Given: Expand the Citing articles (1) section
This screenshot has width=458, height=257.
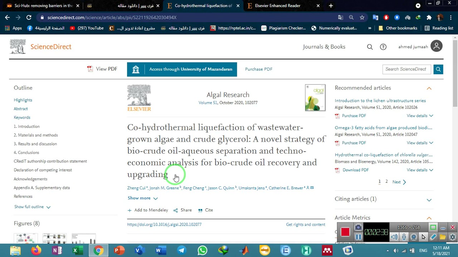Looking at the screenshot, I should pyautogui.click(x=429, y=200).
